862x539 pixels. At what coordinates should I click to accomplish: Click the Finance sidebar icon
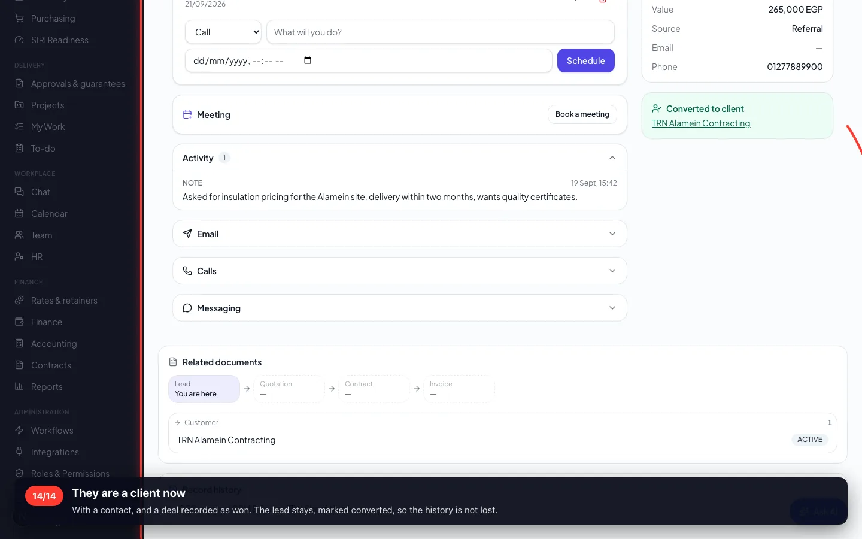pyautogui.click(x=19, y=322)
